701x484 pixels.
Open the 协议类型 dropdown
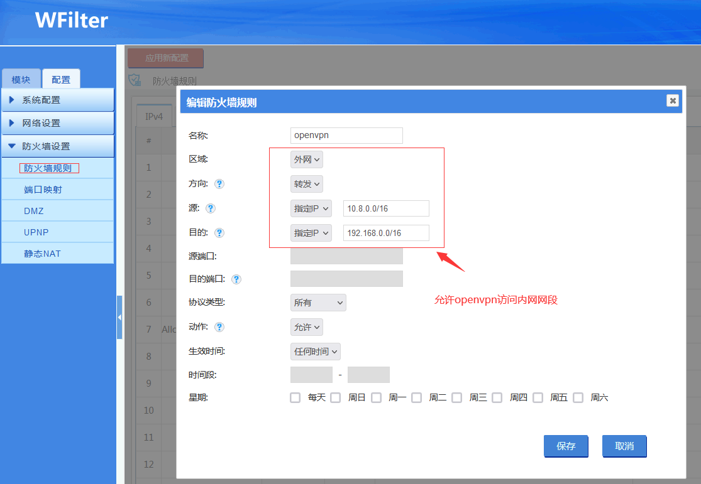pyautogui.click(x=318, y=303)
